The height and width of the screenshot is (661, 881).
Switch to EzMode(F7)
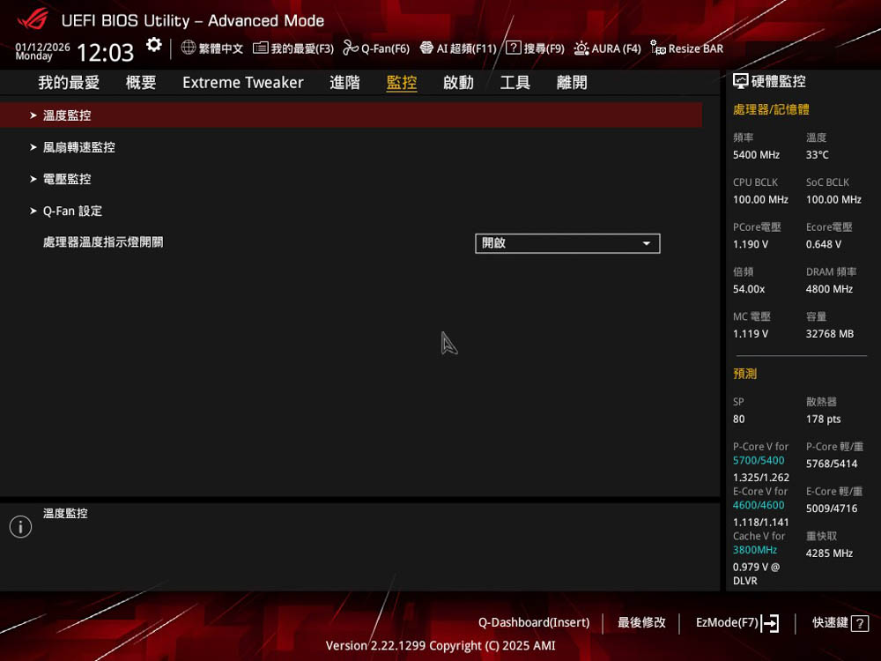[737, 622]
